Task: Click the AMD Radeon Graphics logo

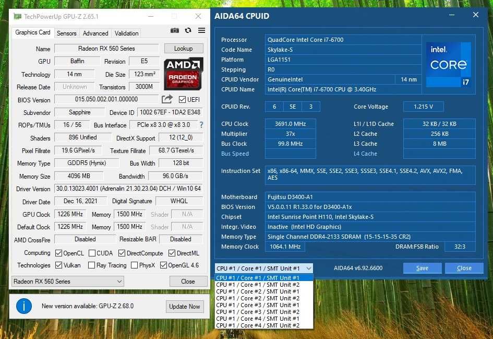Action: (x=183, y=74)
